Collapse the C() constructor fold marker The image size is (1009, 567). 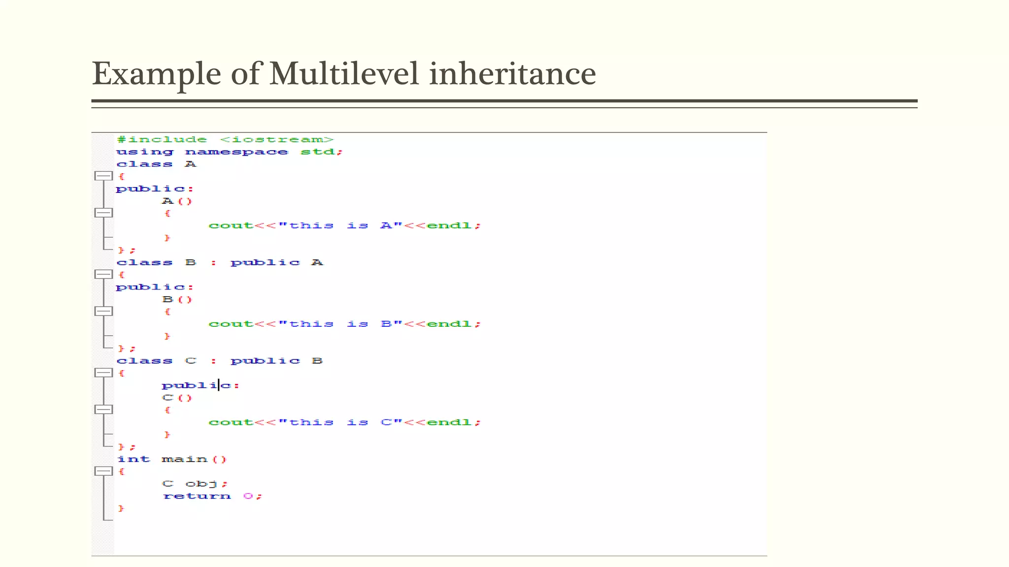pos(103,409)
